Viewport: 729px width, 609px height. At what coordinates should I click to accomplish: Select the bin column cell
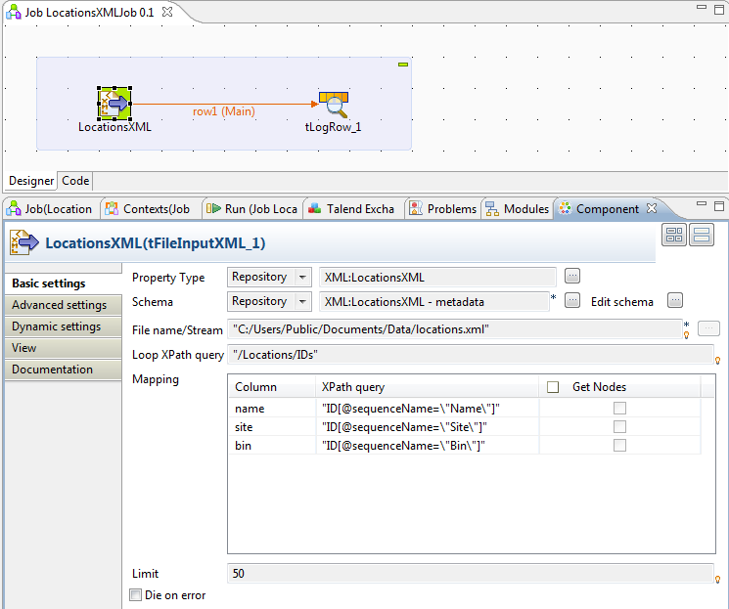[x=272, y=446]
